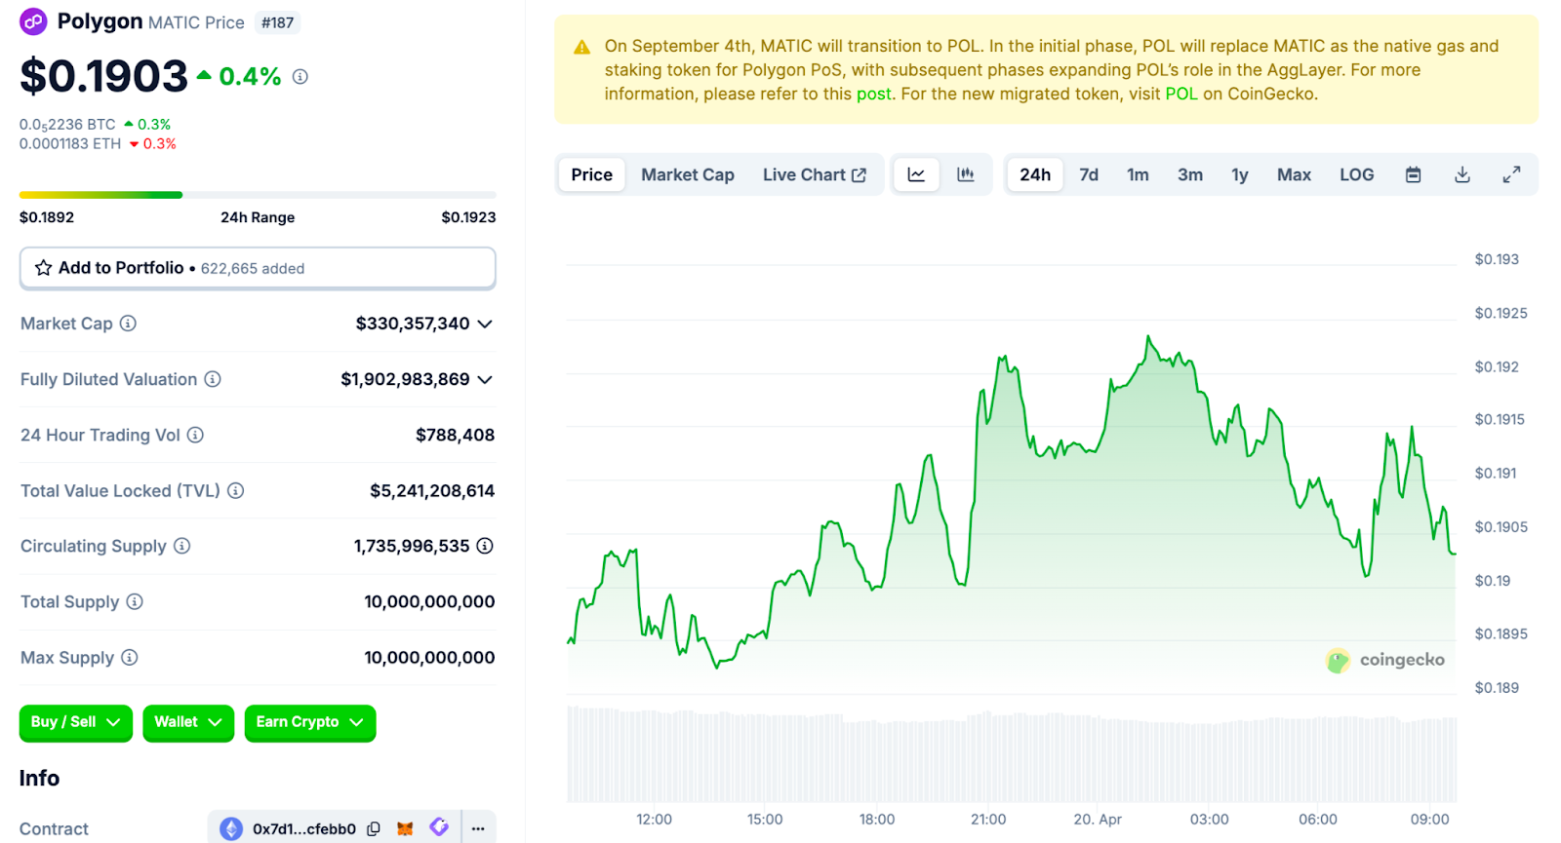Open info icon beside 1,735,996,535 value
This screenshot has height=843, width=1561.
point(485,546)
